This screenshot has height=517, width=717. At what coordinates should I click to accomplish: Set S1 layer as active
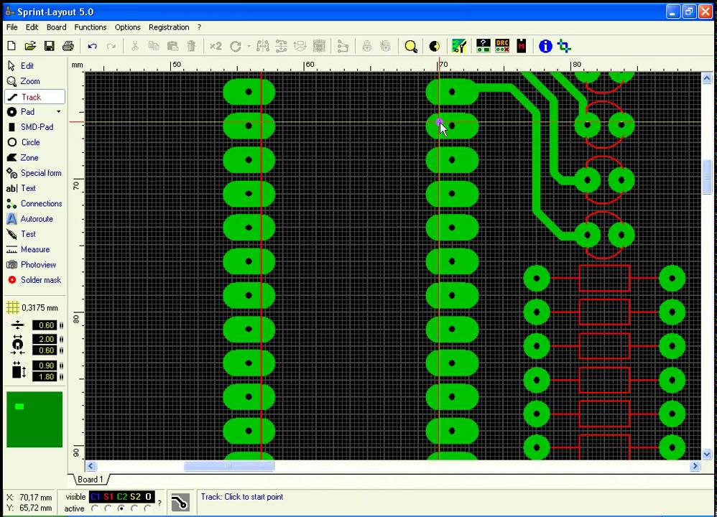click(x=108, y=508)
